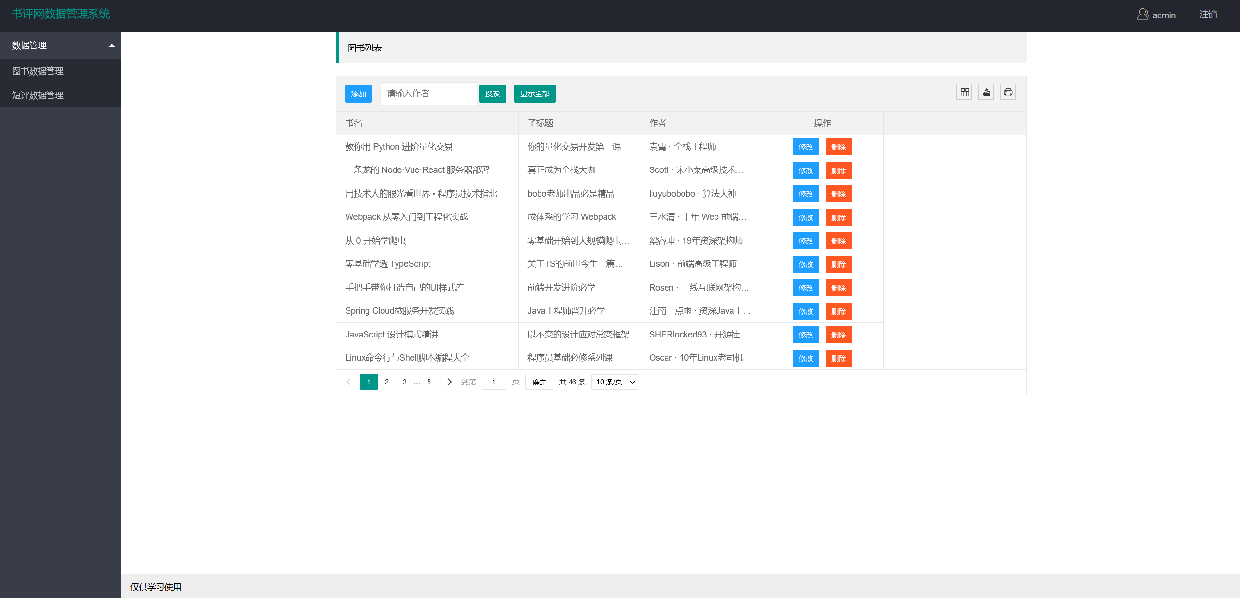Click the 操作 column header
Viewport: 1240px width, 598px height.
(x=823, y=123)
